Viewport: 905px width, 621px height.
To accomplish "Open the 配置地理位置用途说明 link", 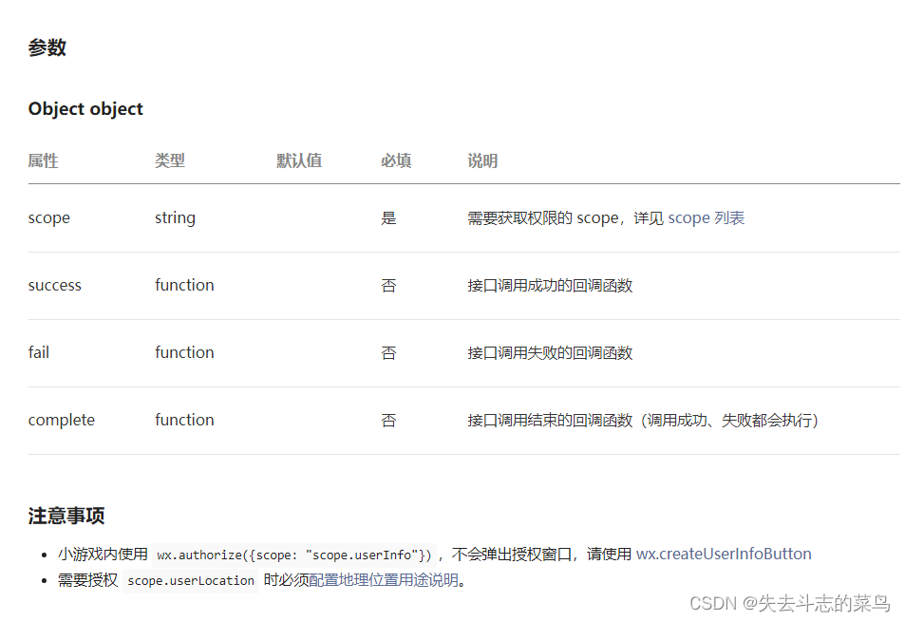I will [384, 580].
